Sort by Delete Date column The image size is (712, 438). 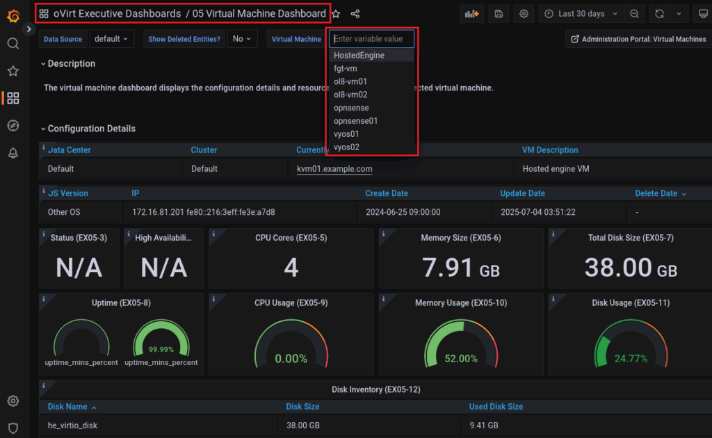[x=661, y=193]
